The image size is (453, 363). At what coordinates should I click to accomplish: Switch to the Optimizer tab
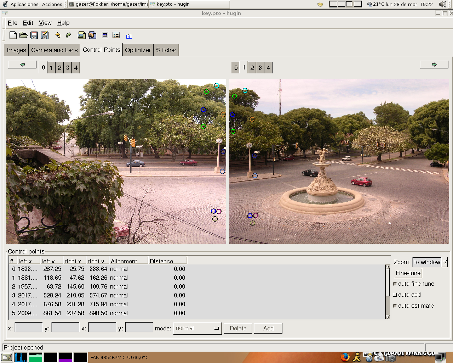click(138, 50)
